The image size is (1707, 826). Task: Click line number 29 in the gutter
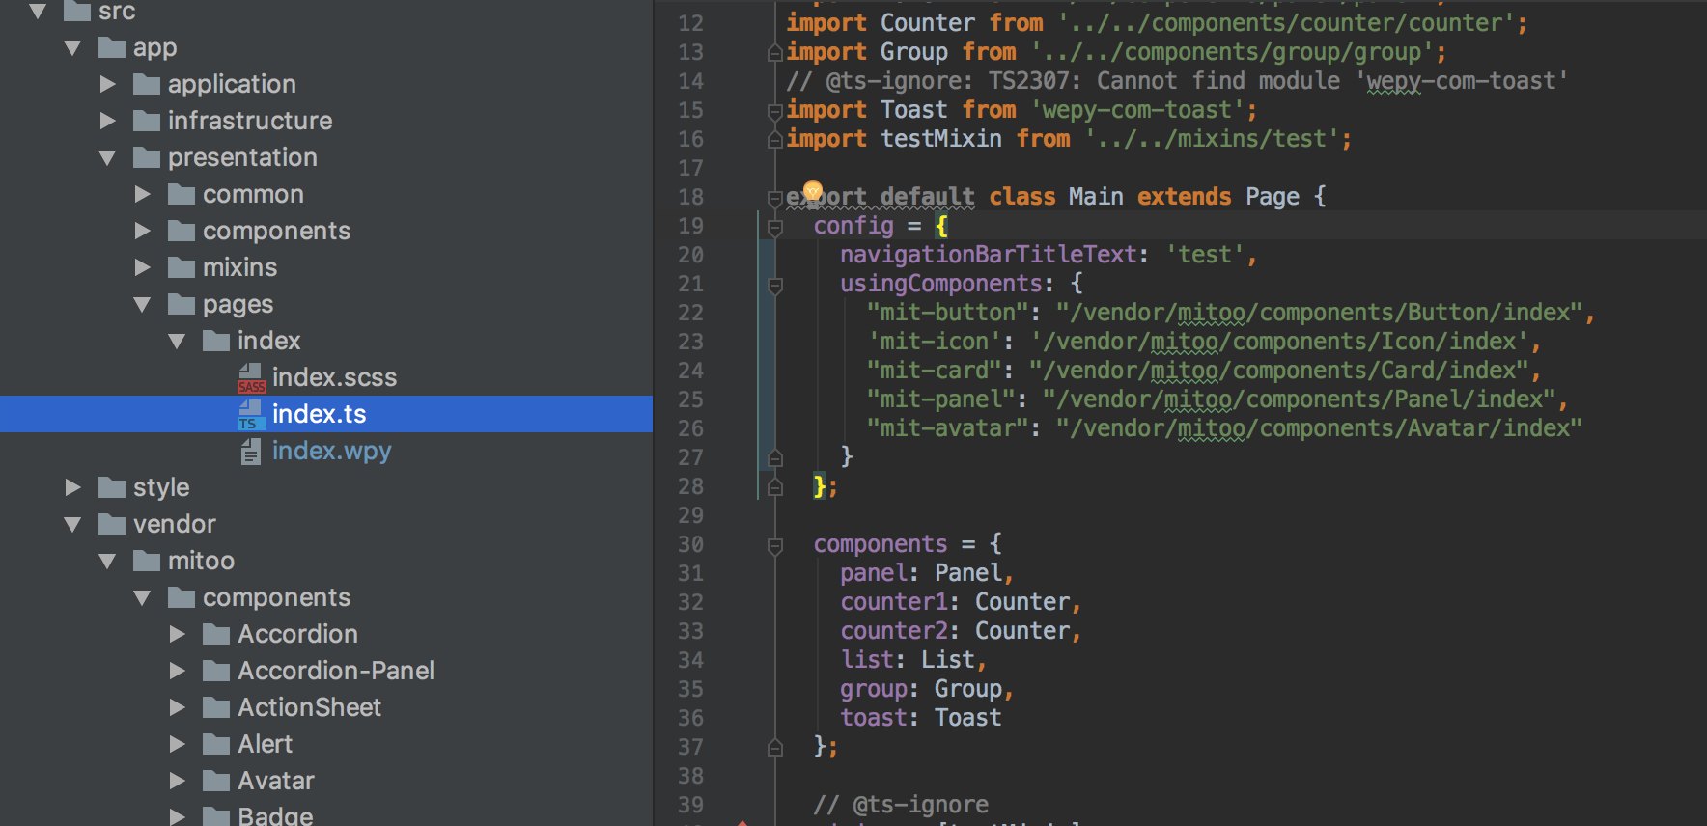[690, 515]
